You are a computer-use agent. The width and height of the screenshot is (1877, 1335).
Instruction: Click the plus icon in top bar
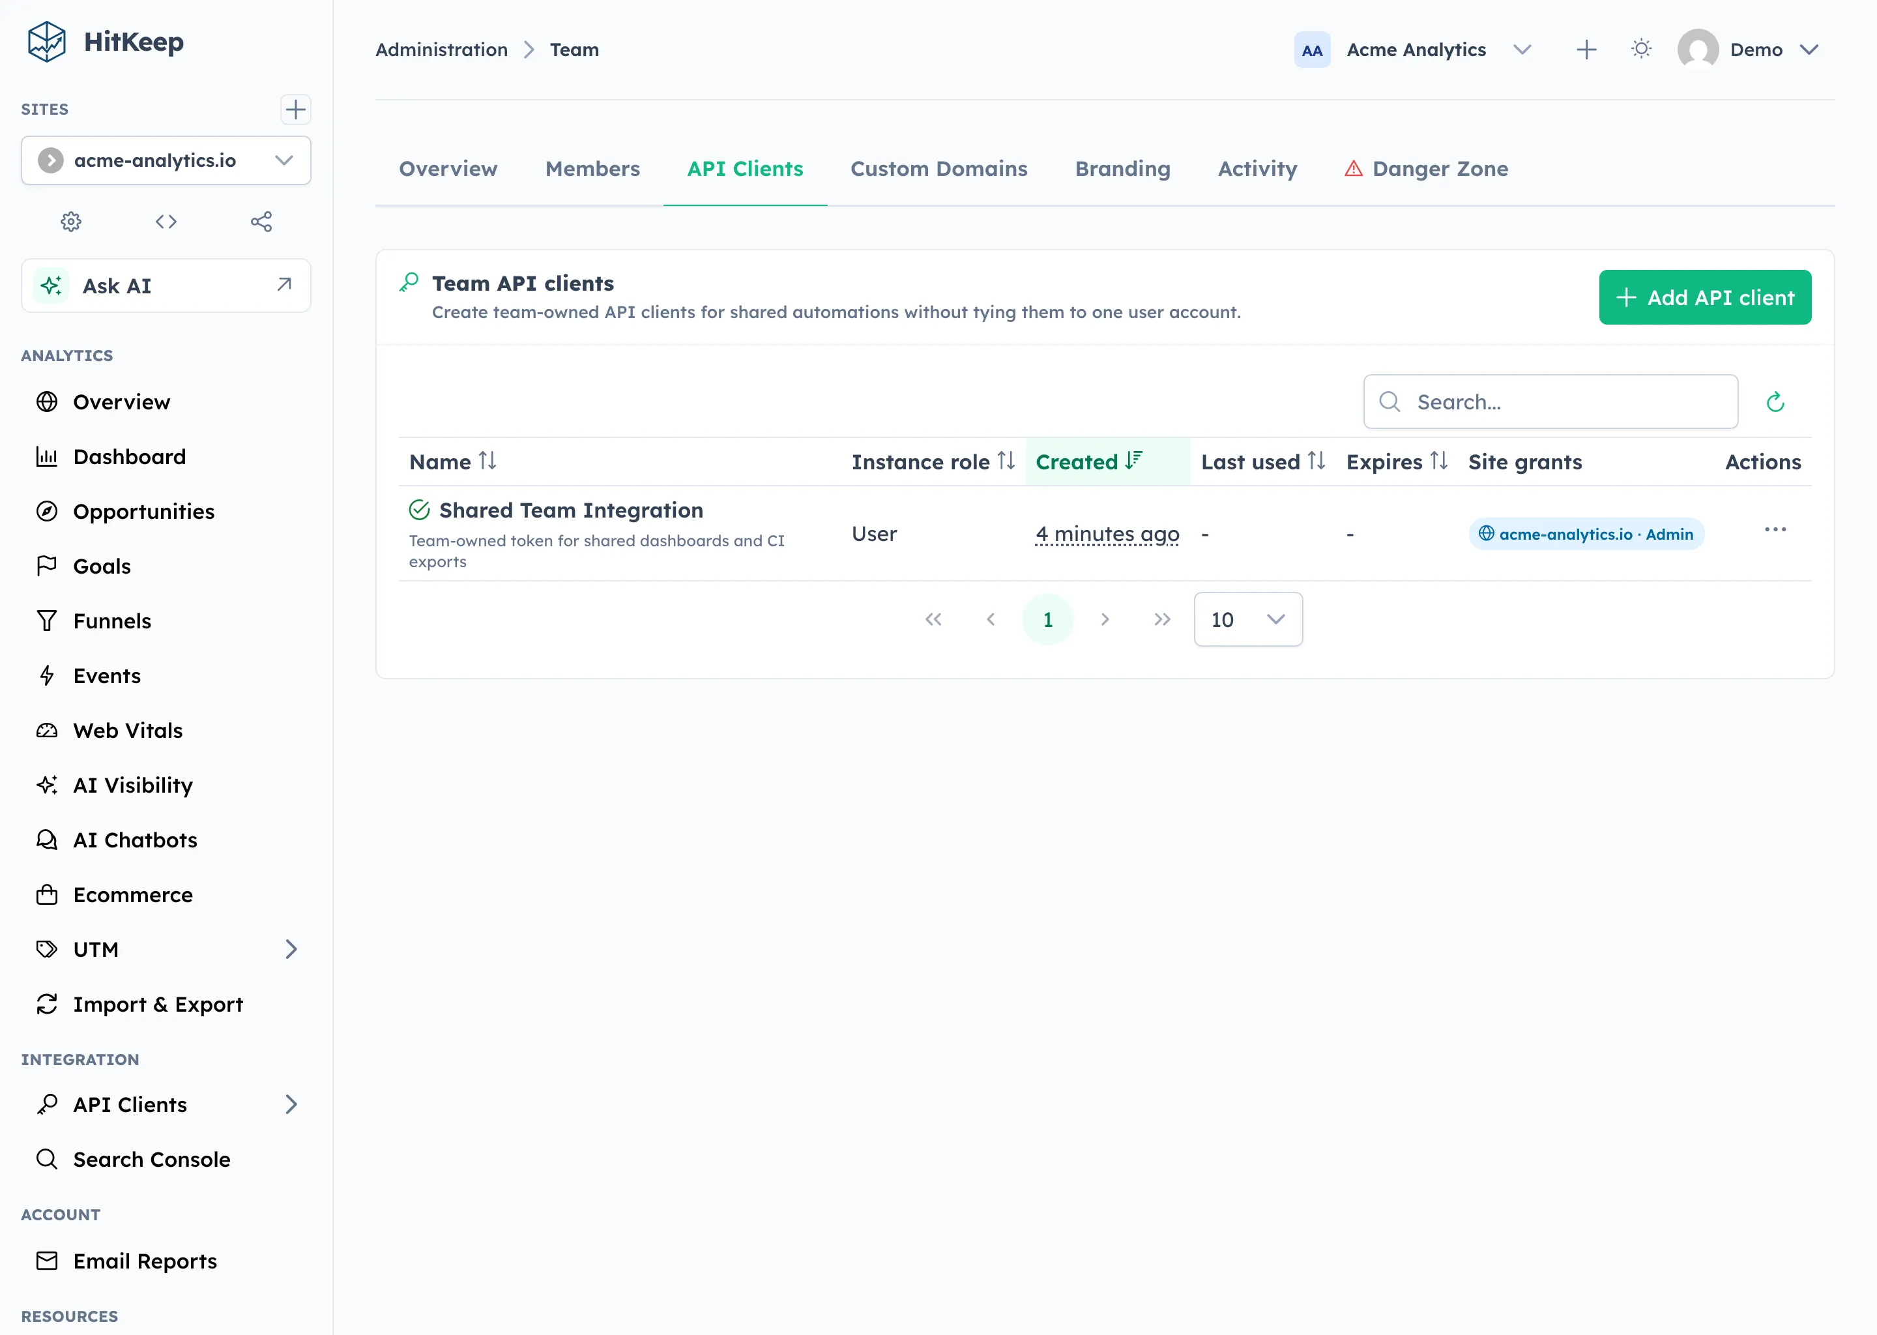(1586, 50)
